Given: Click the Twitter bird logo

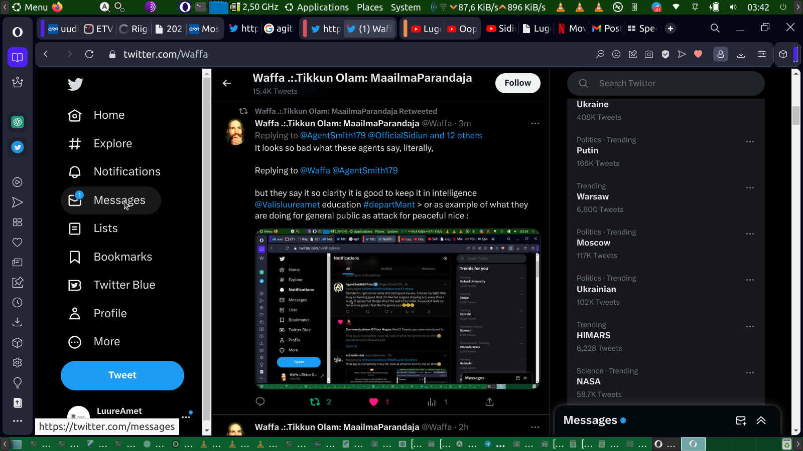Looking at the screenshot, I should coord(75,84).
